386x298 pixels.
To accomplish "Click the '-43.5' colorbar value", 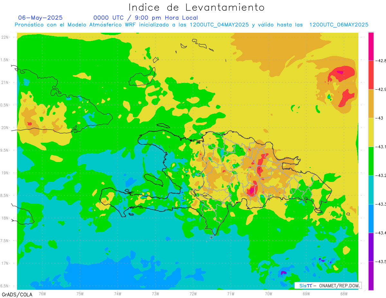I will pos(380,262).
